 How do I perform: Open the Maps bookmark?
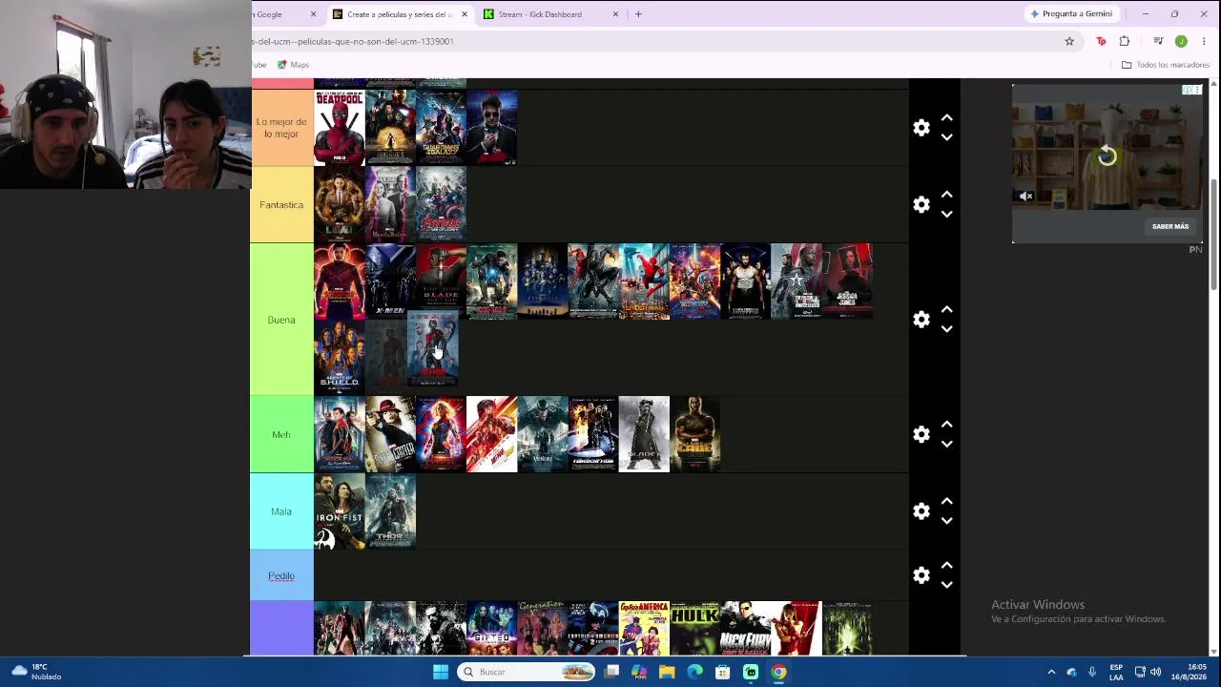(293, 65)
